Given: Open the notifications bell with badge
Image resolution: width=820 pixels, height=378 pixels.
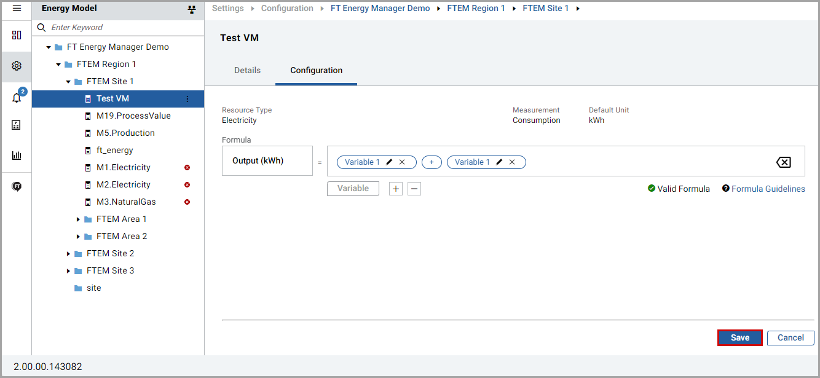Looking at the screenshot, I should point(17,97).
